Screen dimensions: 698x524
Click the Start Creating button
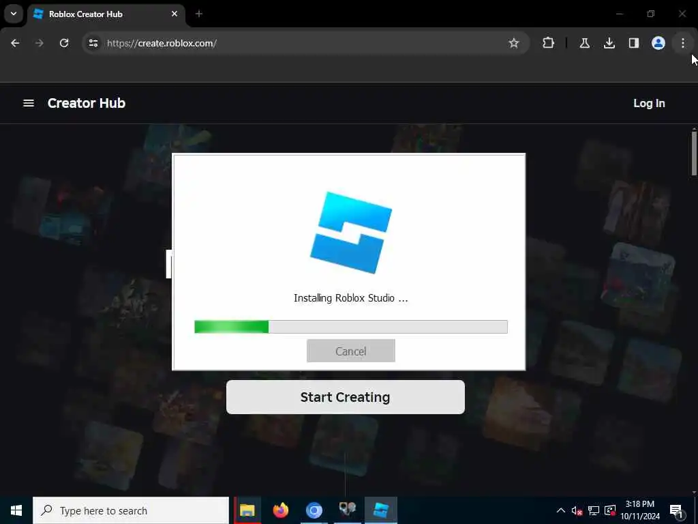(x=346, y=396)
